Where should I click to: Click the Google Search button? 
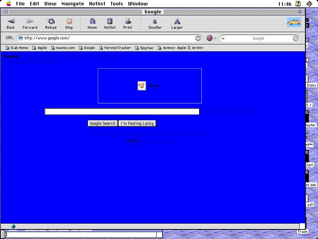[102, 123]
